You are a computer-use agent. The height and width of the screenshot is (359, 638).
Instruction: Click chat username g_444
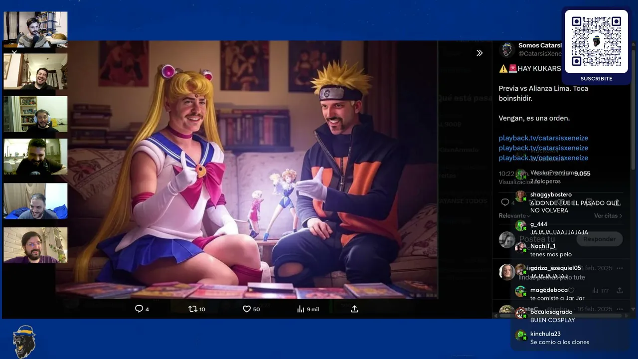[x=539, y=224]
